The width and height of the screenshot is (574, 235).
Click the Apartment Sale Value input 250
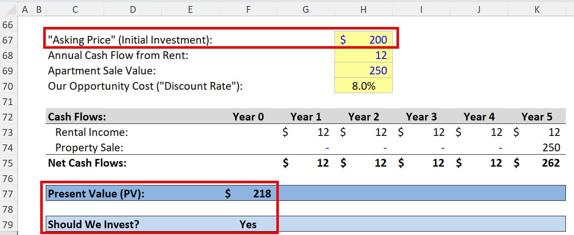[364, 71]
